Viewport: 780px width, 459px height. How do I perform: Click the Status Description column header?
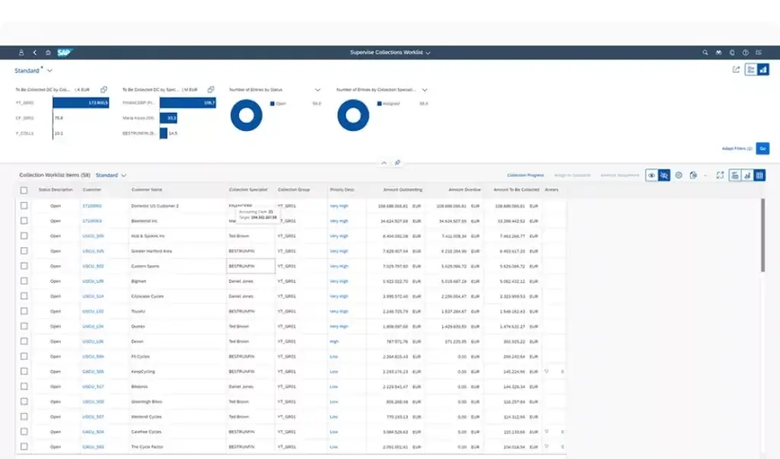coord(55,190)
